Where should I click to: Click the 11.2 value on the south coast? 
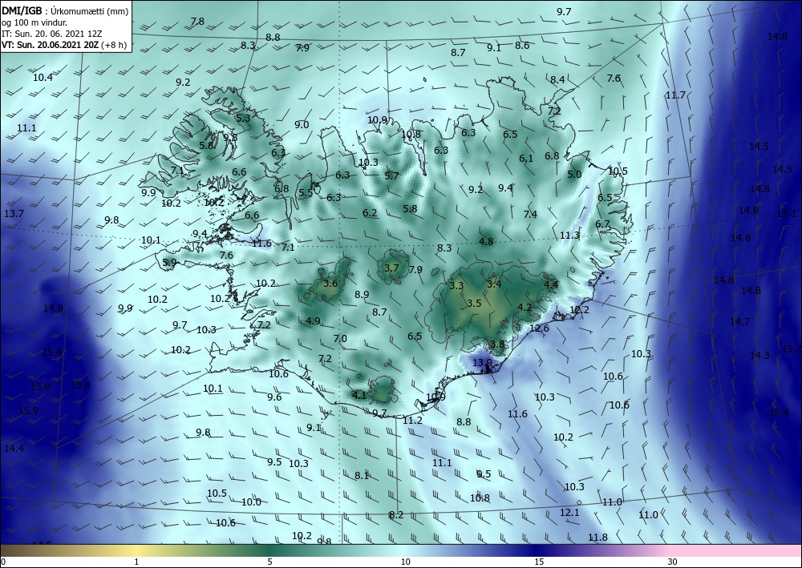point(412,421)
